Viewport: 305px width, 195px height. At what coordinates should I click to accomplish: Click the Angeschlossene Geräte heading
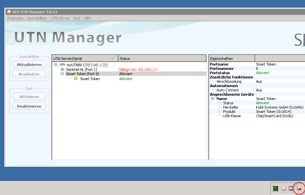click(x=232, y=94)
